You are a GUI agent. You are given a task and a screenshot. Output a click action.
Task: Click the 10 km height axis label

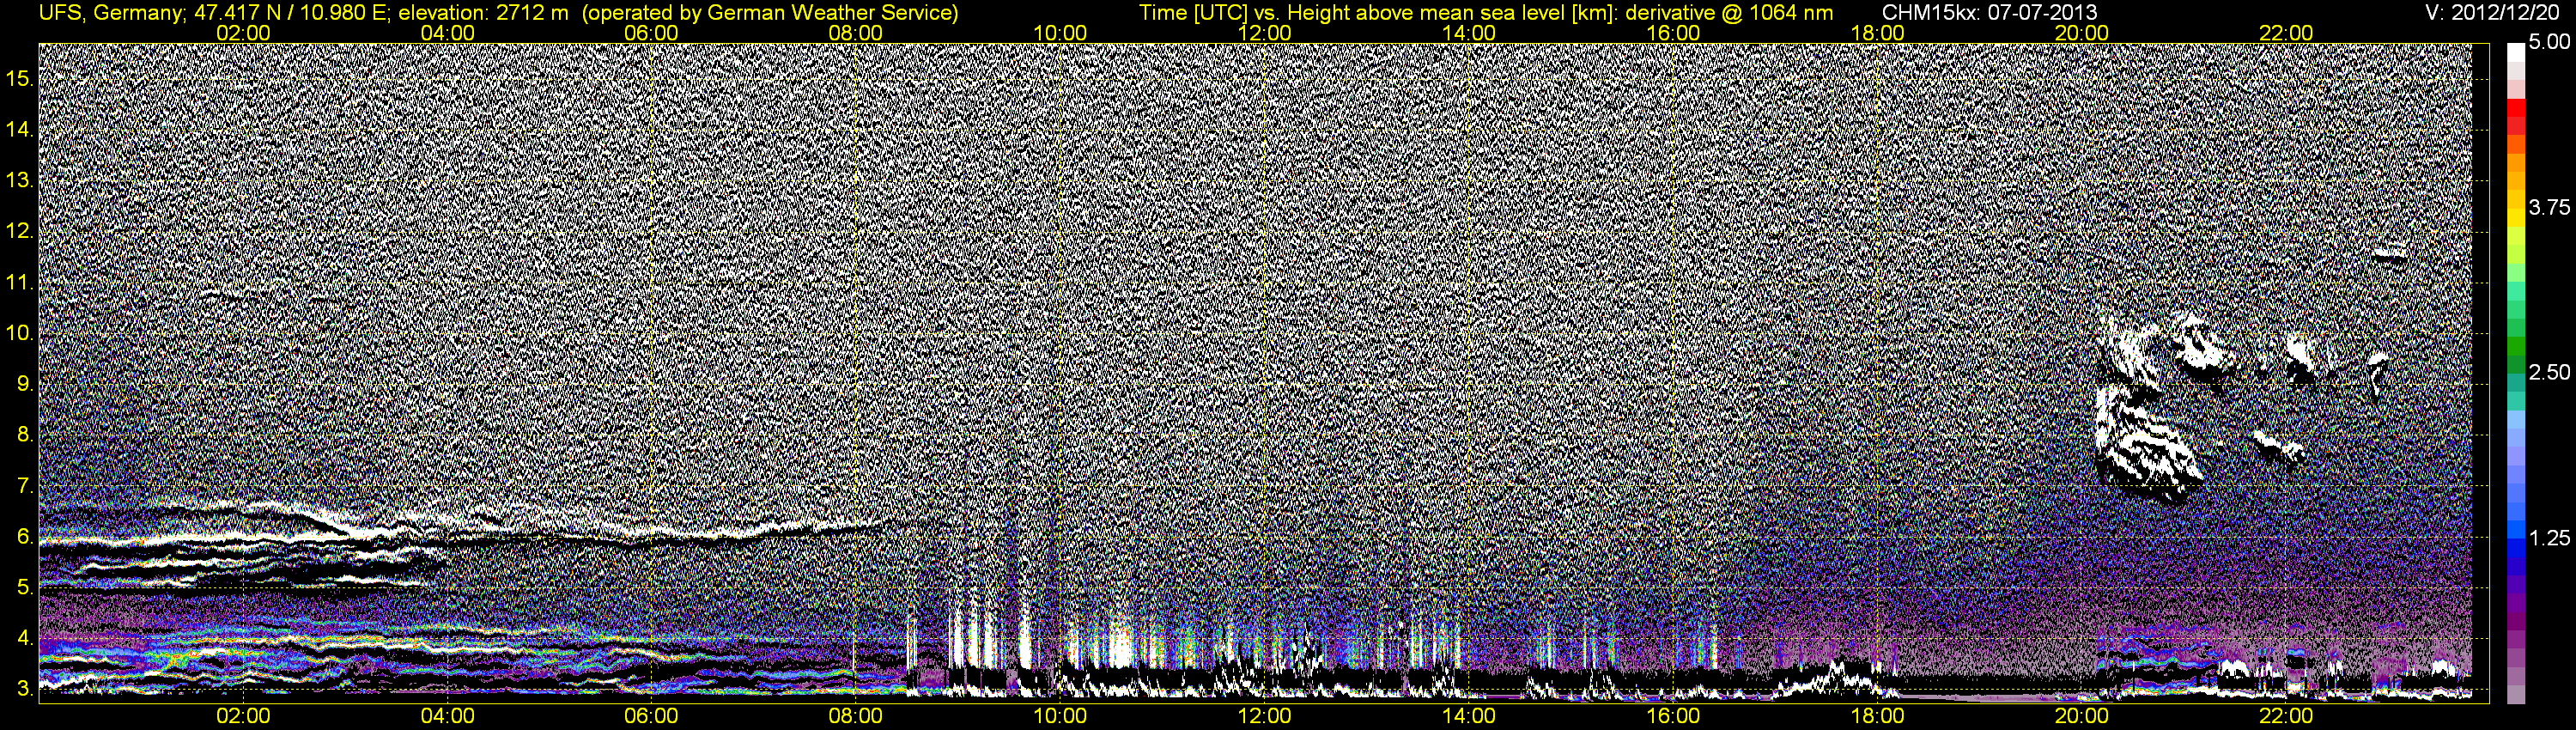pos(20,333)
